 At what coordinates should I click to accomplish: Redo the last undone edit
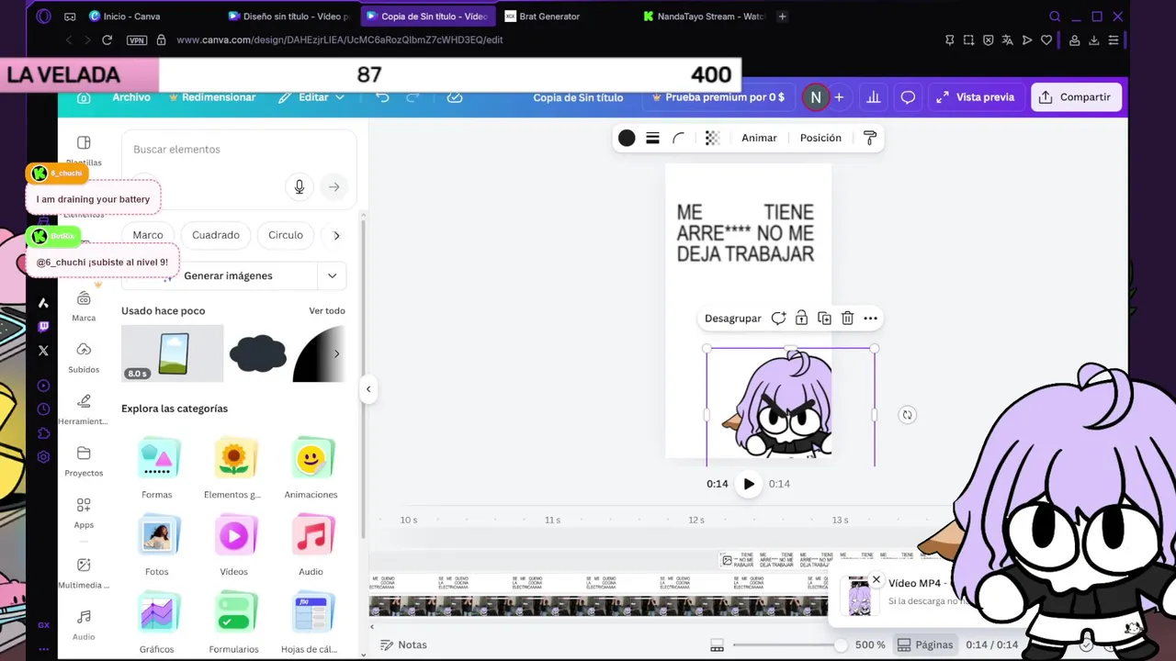pyautogui.click(x=413, y=97)
